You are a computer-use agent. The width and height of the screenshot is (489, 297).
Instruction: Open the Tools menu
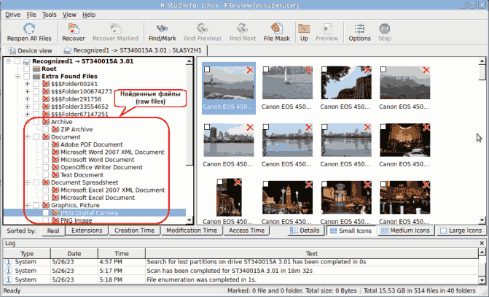point(50,15)
